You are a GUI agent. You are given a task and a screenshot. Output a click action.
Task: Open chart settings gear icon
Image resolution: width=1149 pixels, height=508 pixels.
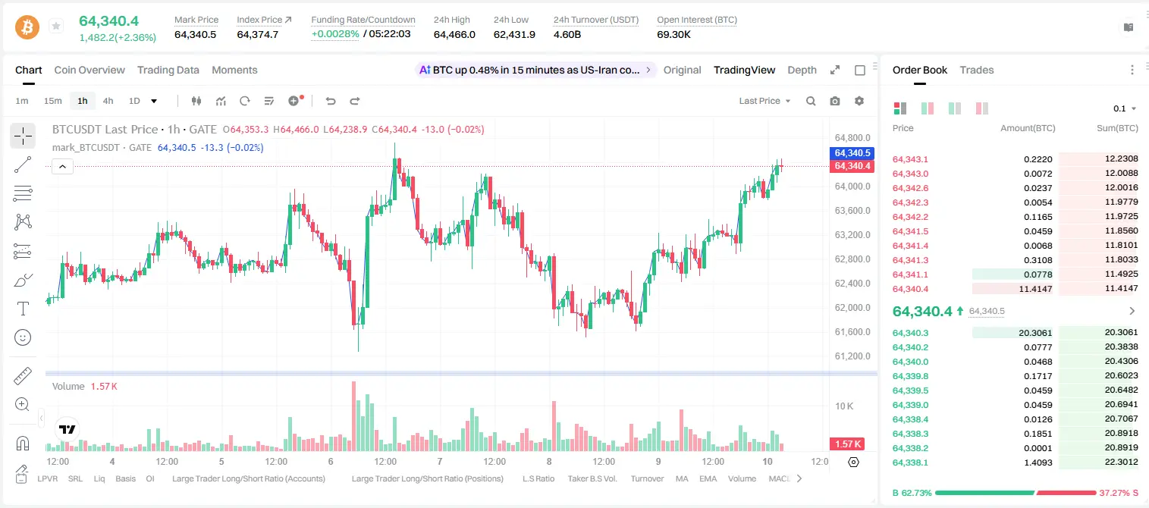pos(859,101)
